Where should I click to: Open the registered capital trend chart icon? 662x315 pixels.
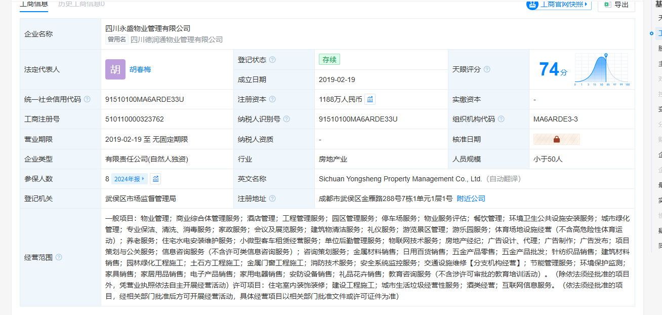[370, 99]
